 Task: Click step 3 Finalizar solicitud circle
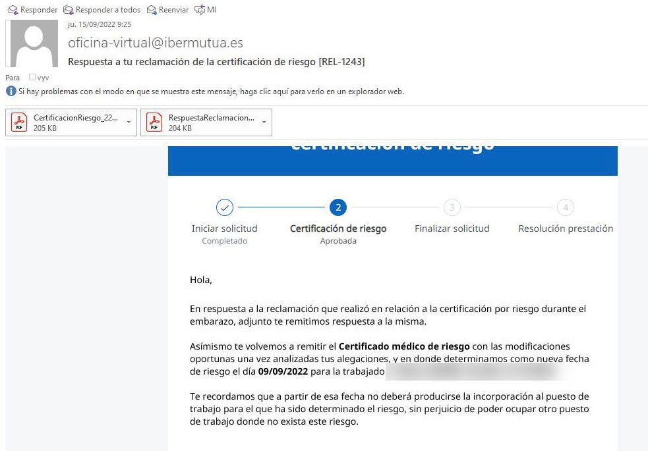tap(452, 207)
